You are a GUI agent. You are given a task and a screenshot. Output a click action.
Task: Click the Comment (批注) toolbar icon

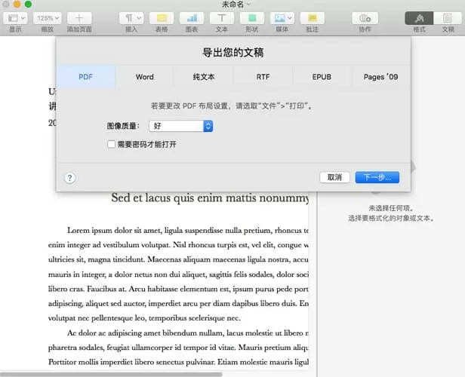312,18
